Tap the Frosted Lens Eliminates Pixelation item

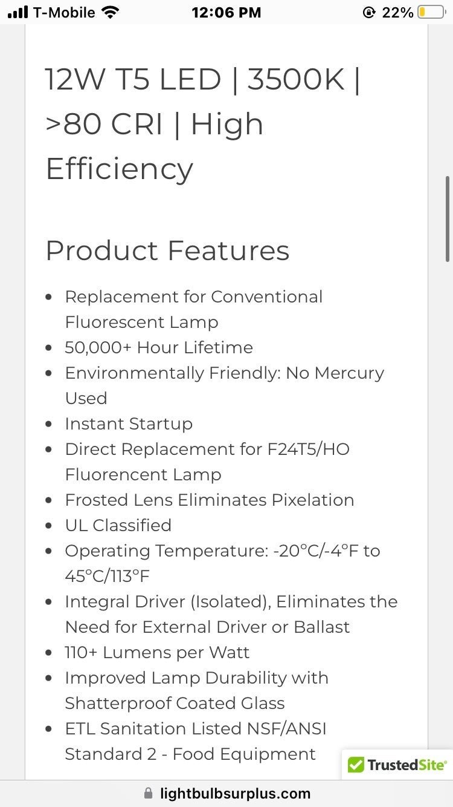pyautogui.click(x=210, y=500)
